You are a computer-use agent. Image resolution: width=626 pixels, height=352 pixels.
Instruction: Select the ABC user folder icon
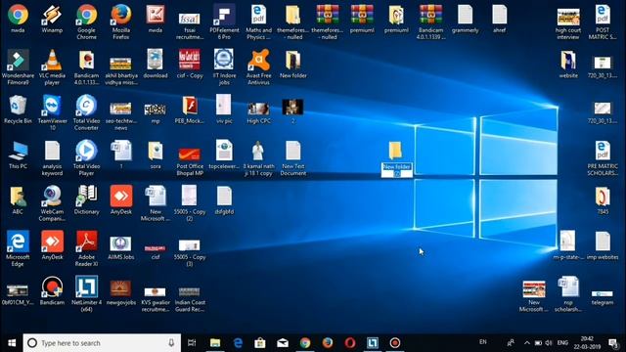18,200
